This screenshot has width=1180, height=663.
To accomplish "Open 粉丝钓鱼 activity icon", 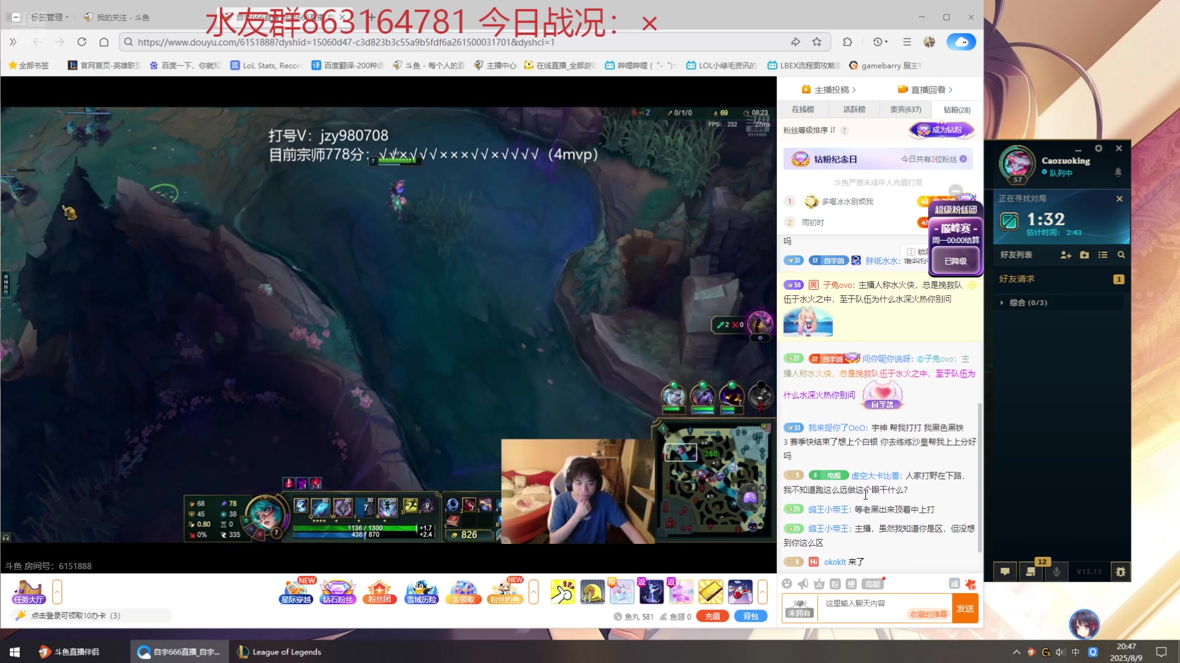I will 505,592.
